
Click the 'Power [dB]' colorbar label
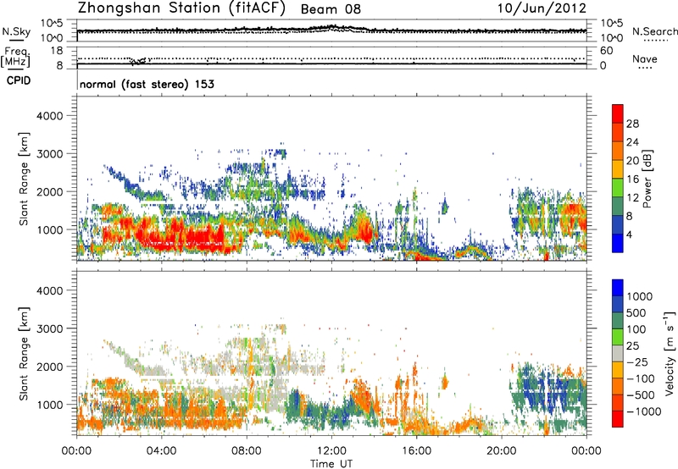(647, 179)
